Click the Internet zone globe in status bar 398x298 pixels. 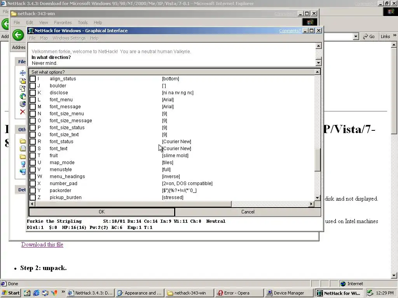[x=343, y=284]
